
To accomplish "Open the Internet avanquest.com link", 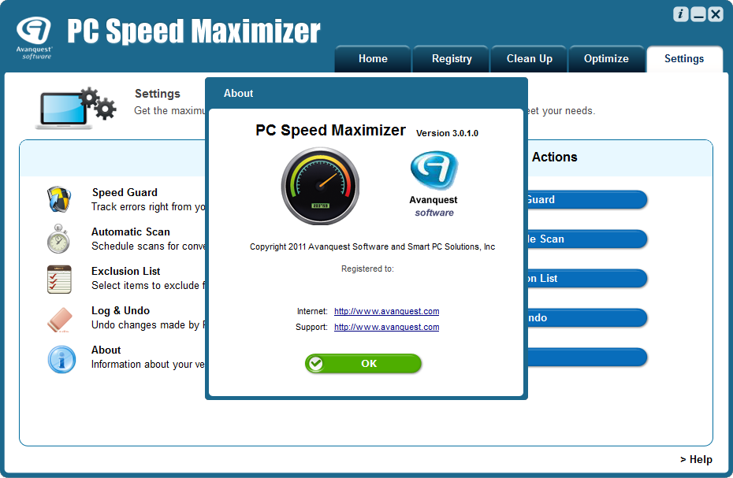I will 387,311.
